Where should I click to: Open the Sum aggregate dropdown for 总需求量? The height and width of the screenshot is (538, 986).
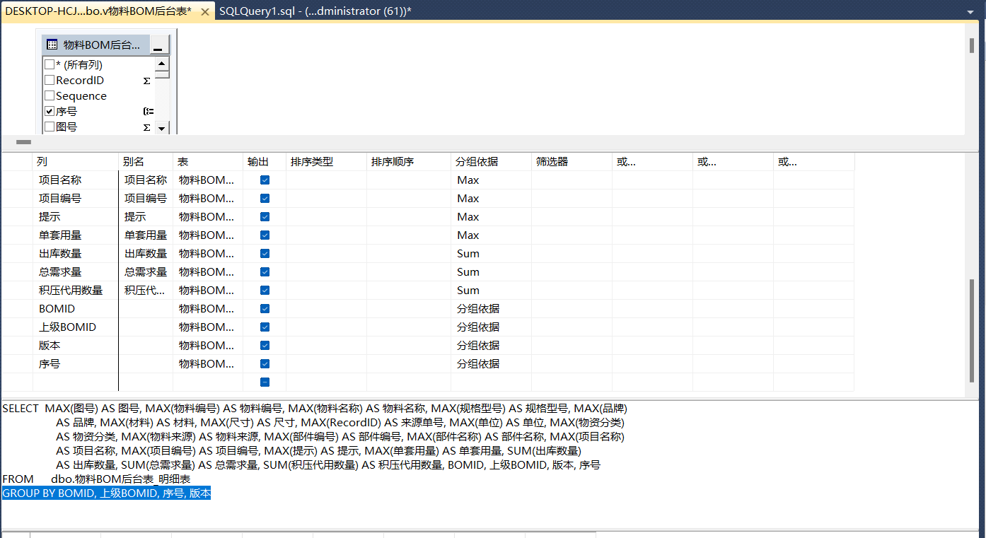[490, 272]
